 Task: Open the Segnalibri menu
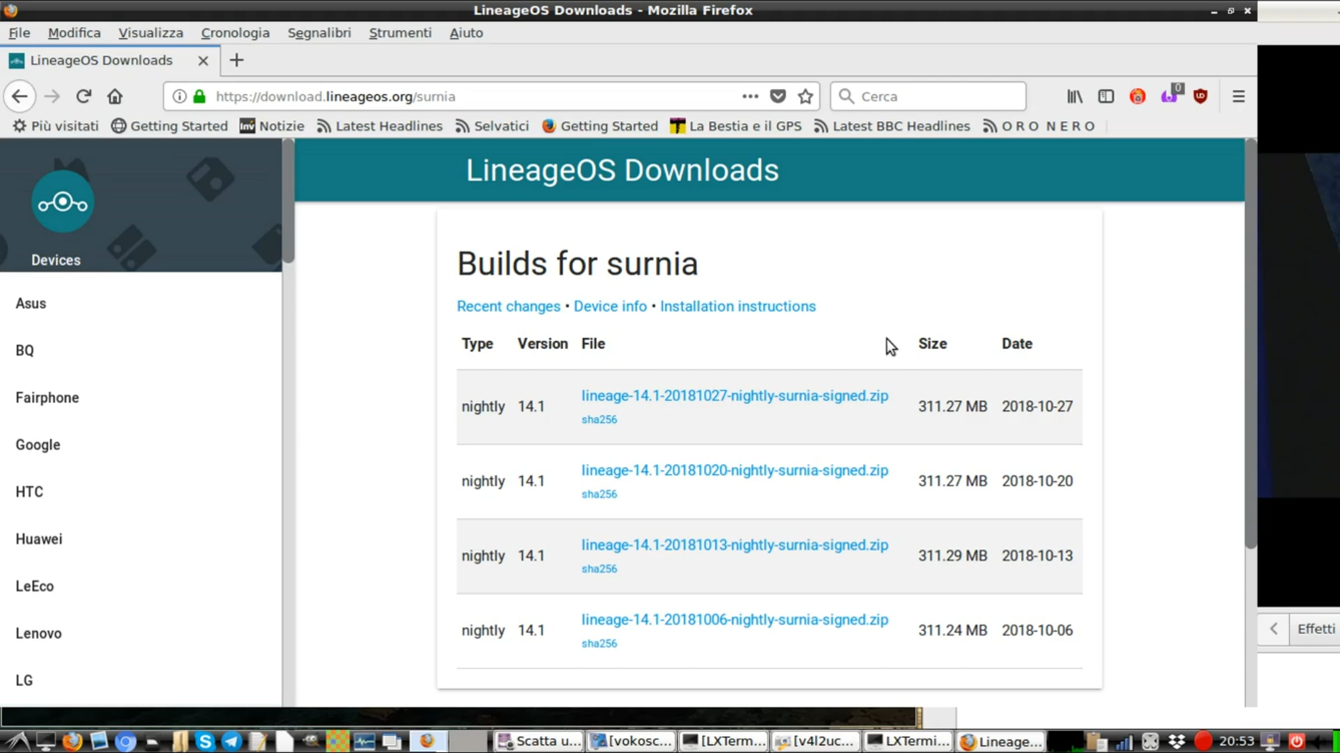(319, 33)
